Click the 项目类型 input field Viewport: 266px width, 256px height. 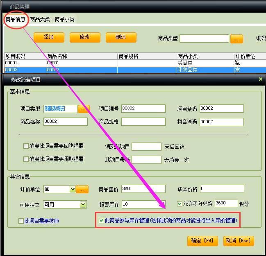(61, 109)
